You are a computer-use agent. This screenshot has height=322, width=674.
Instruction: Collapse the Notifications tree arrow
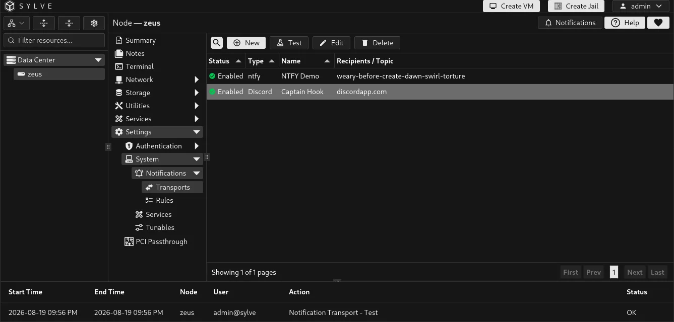pos(197,173)
